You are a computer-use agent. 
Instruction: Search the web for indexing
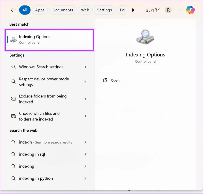(49, 166)
